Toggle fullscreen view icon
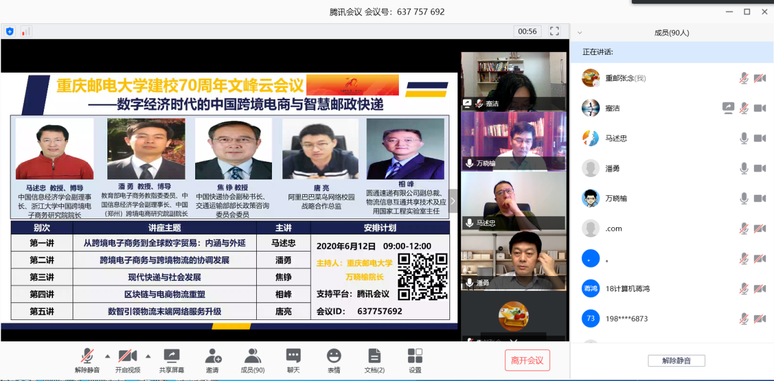This screenshot has width=774, height=381. pyautogui.click(x=554, y=31)
